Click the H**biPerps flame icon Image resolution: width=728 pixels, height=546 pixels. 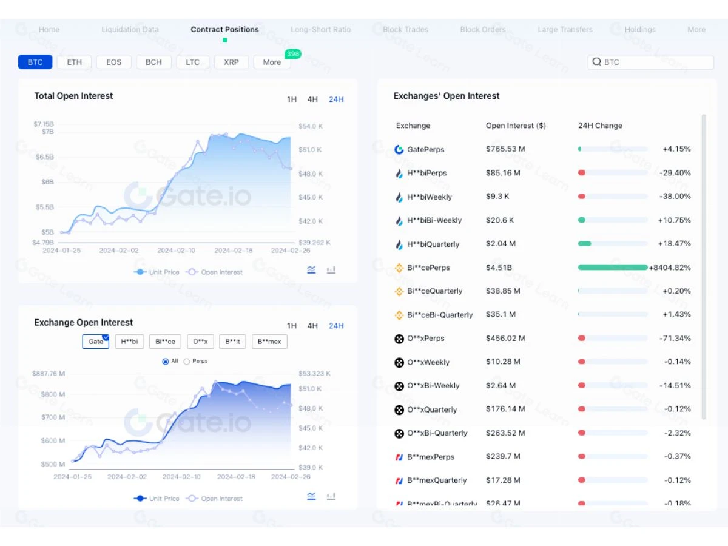pyautogui.click(x=399, y=173)
